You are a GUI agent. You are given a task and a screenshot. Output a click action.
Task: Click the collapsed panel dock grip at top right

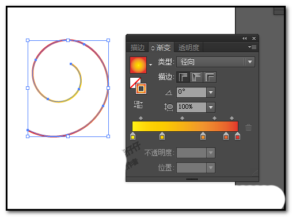[x=279, y=11]
